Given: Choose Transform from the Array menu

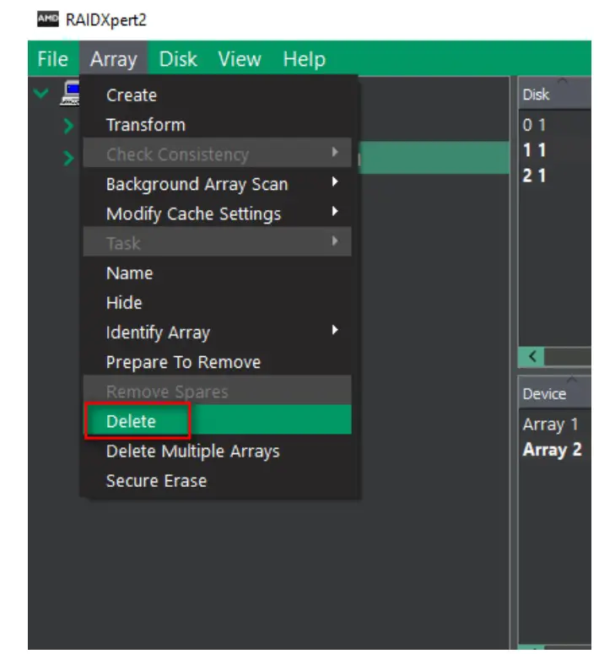Looking at the screenshot, I should 218,125.
